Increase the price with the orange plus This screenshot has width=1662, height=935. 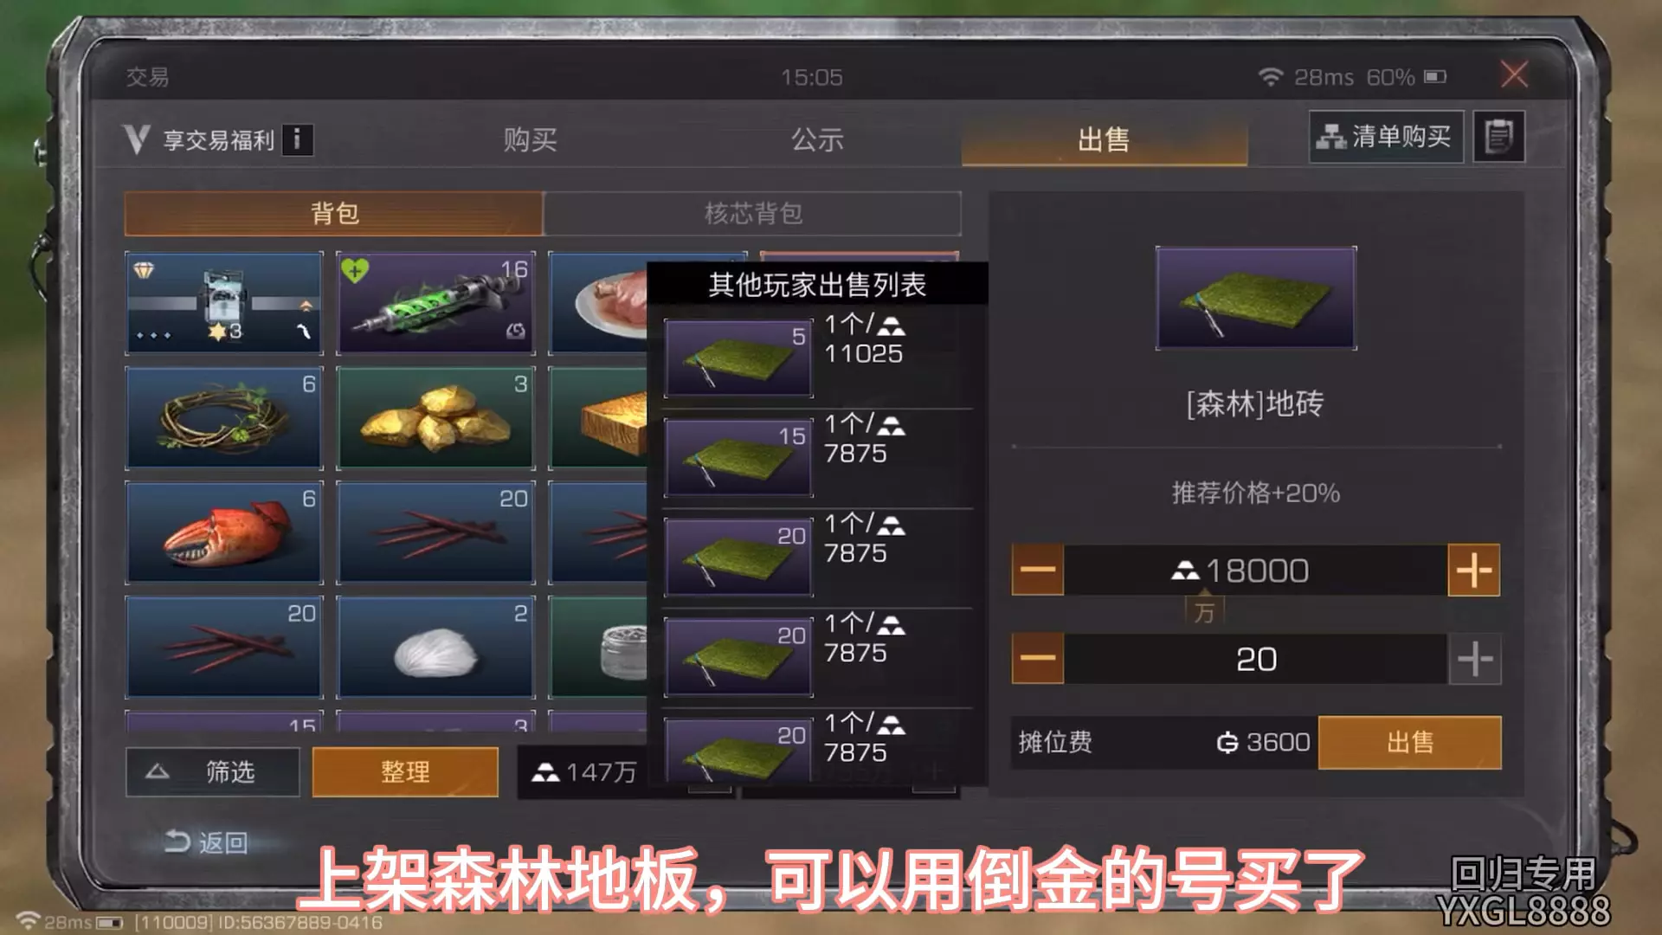[x=1473, y=571]
